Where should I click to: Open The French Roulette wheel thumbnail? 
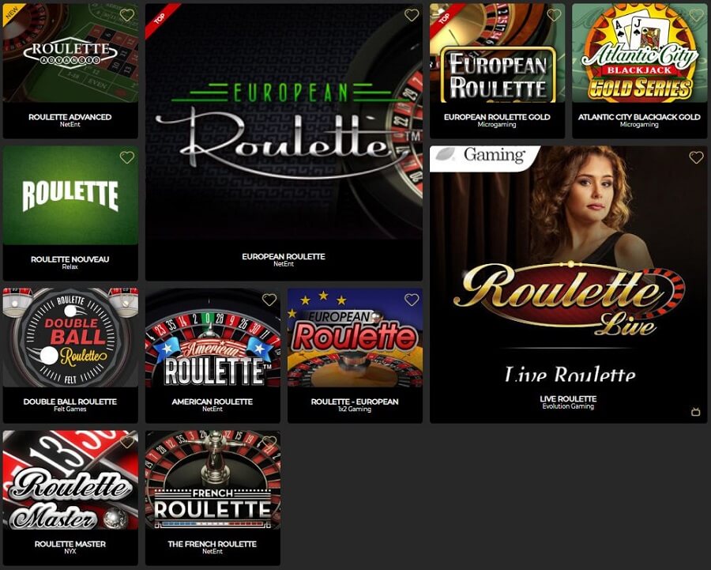(213, 480)
